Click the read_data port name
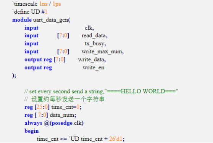 tap(94, 36)
